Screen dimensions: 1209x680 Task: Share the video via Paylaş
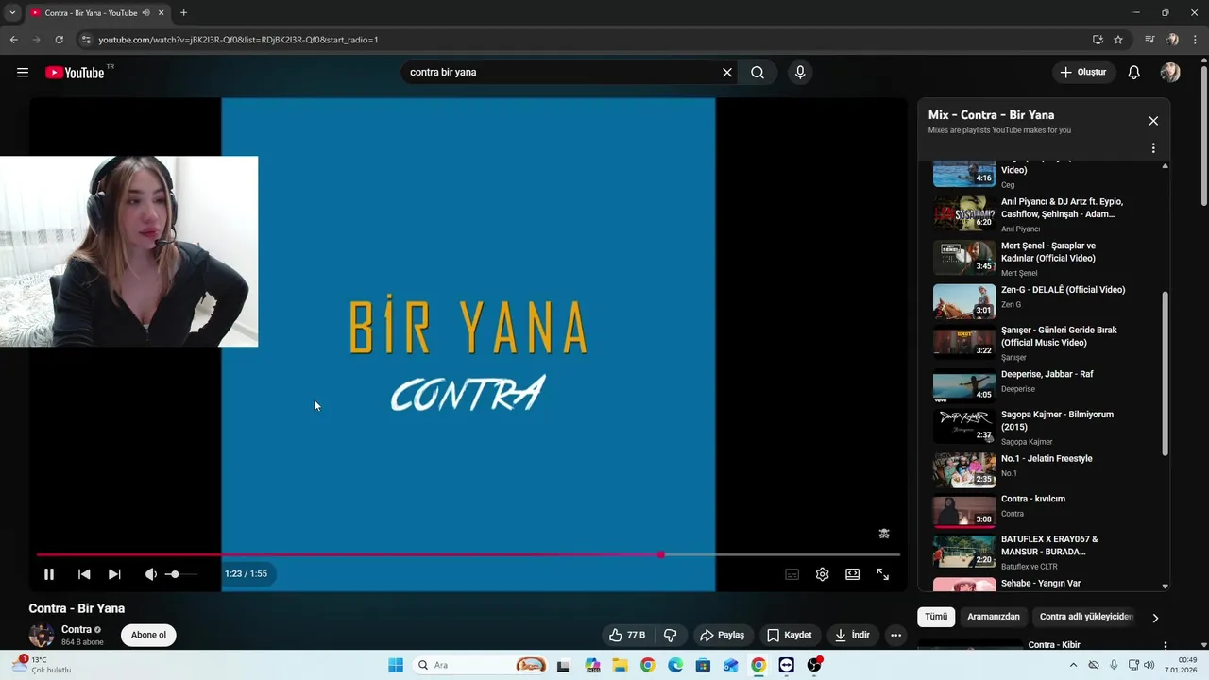click(x=722, y=635)
